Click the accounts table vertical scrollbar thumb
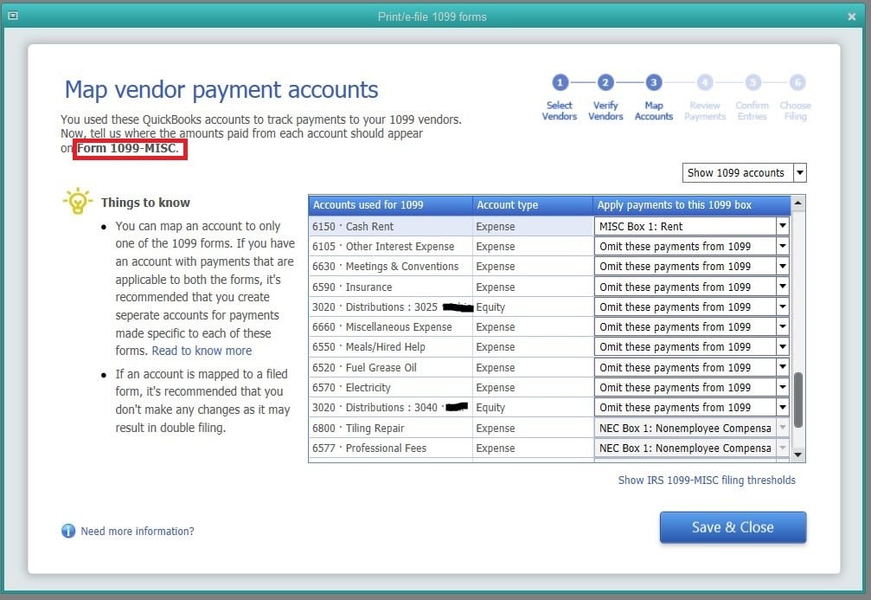The width and height of the screenshot is (871, 600). 798,400
